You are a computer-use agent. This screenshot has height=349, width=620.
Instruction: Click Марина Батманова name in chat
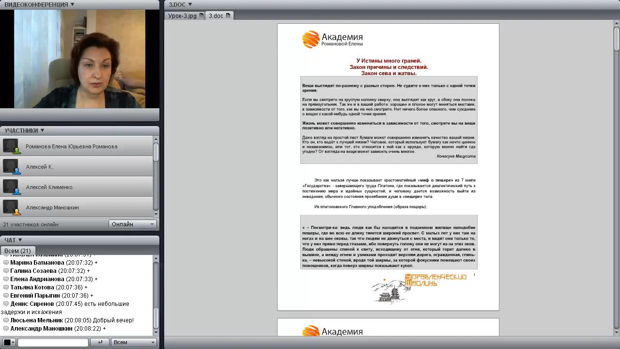(x=37, y=263)
